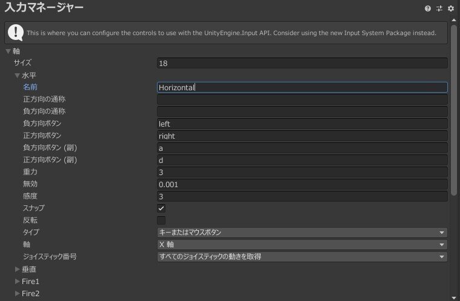460x301 pixels.
Task: Open the 軸 X 軸 dropdown
Action: (302, 245)
